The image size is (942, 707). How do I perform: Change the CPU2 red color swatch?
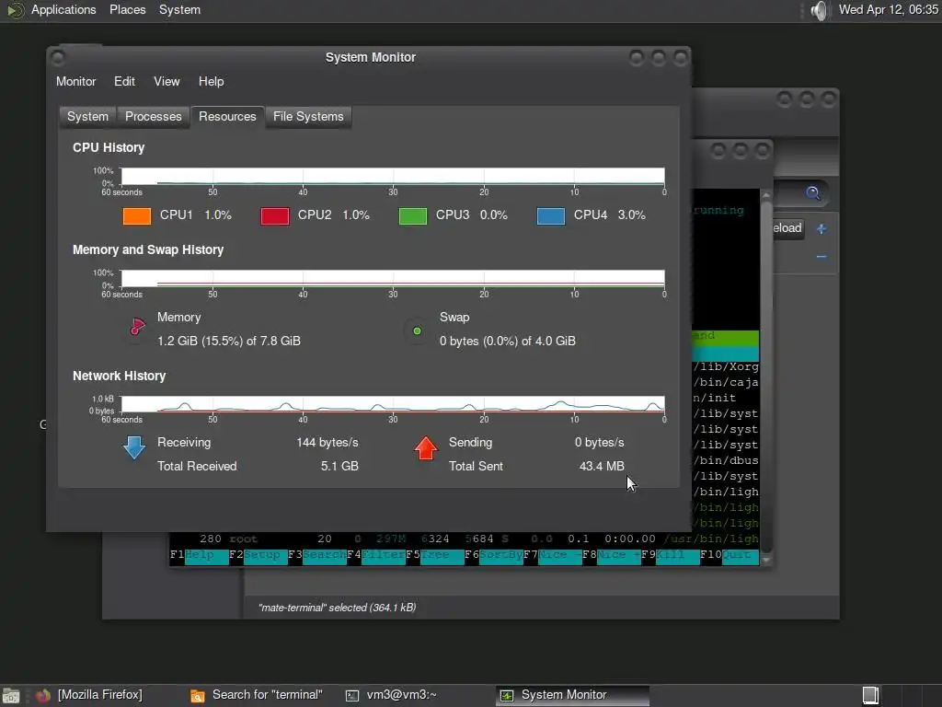(274, 215)
